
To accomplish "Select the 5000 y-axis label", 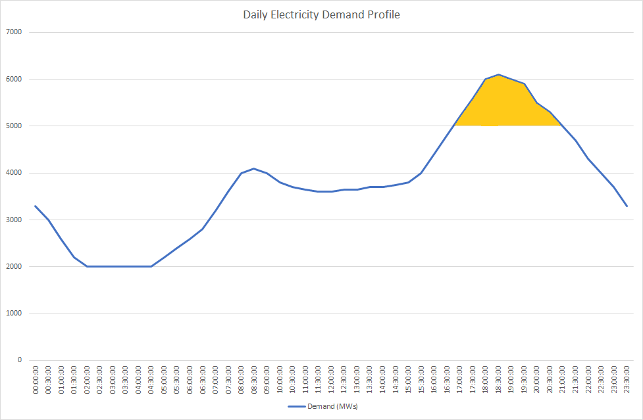I will click(13, 126).
